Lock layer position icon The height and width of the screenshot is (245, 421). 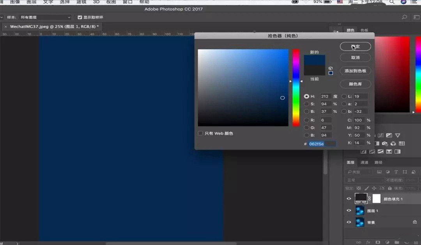point(374,188)
